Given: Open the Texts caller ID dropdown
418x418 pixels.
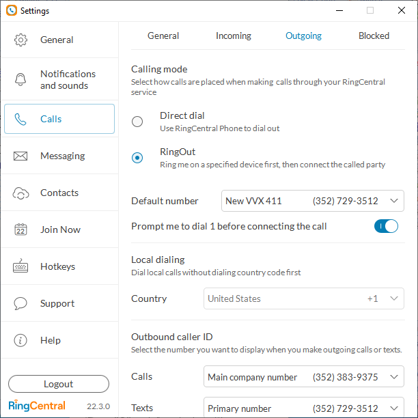Looking at the screenshot, I should pos(303,408).
